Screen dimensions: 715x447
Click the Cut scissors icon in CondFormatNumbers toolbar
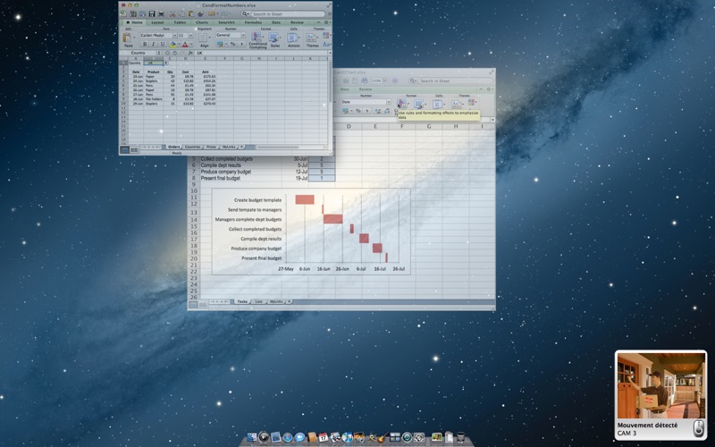click(172, 13)
